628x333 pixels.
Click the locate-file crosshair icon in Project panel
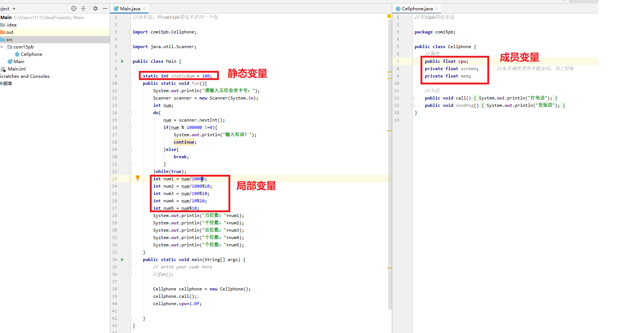coord(74,8)
